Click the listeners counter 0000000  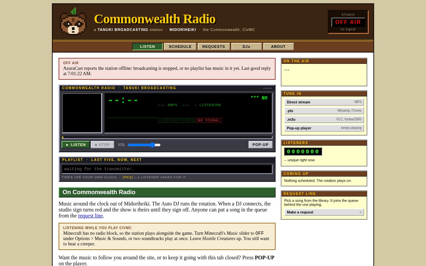pos(303,152)
